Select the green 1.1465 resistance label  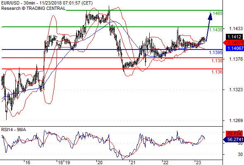(x=216, y=13)
